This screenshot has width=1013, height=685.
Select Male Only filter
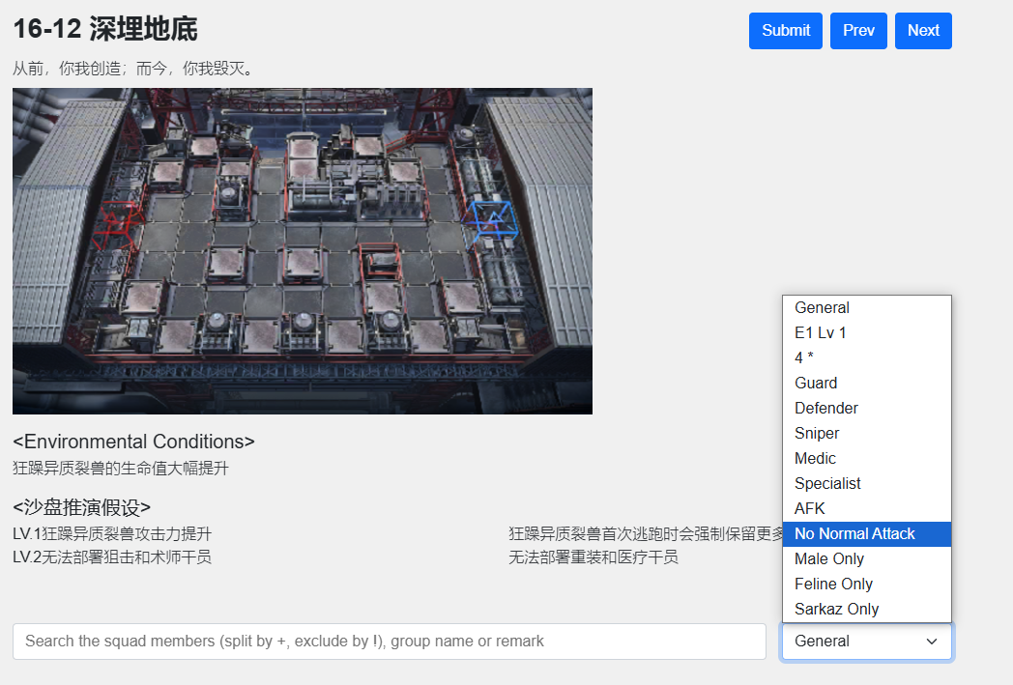[866, 559]
